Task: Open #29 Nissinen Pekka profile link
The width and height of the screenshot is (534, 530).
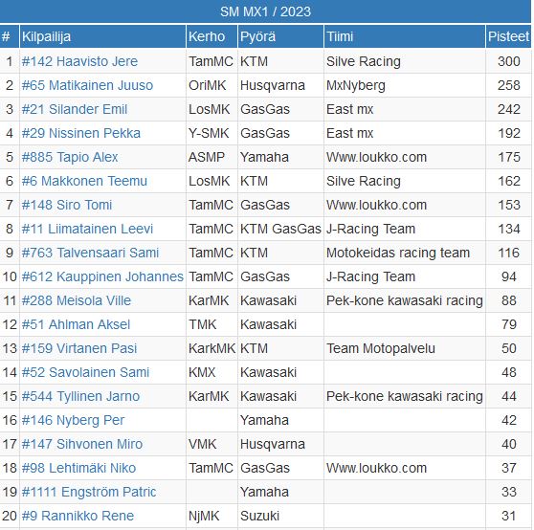Action: click(81, 133)
